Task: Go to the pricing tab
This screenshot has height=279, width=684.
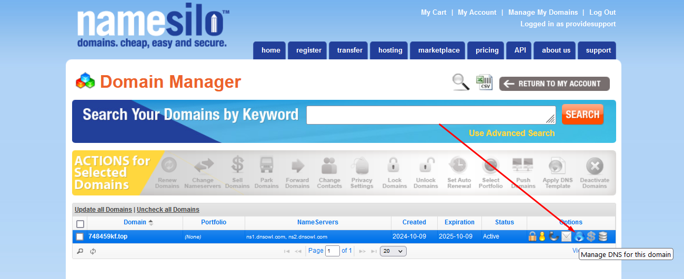Action: point(487,50)
